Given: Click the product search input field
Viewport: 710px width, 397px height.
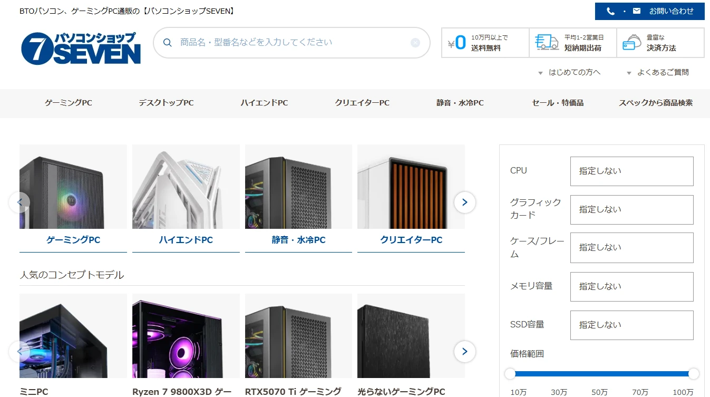Looking at the screenshot, I should (291, 43).
